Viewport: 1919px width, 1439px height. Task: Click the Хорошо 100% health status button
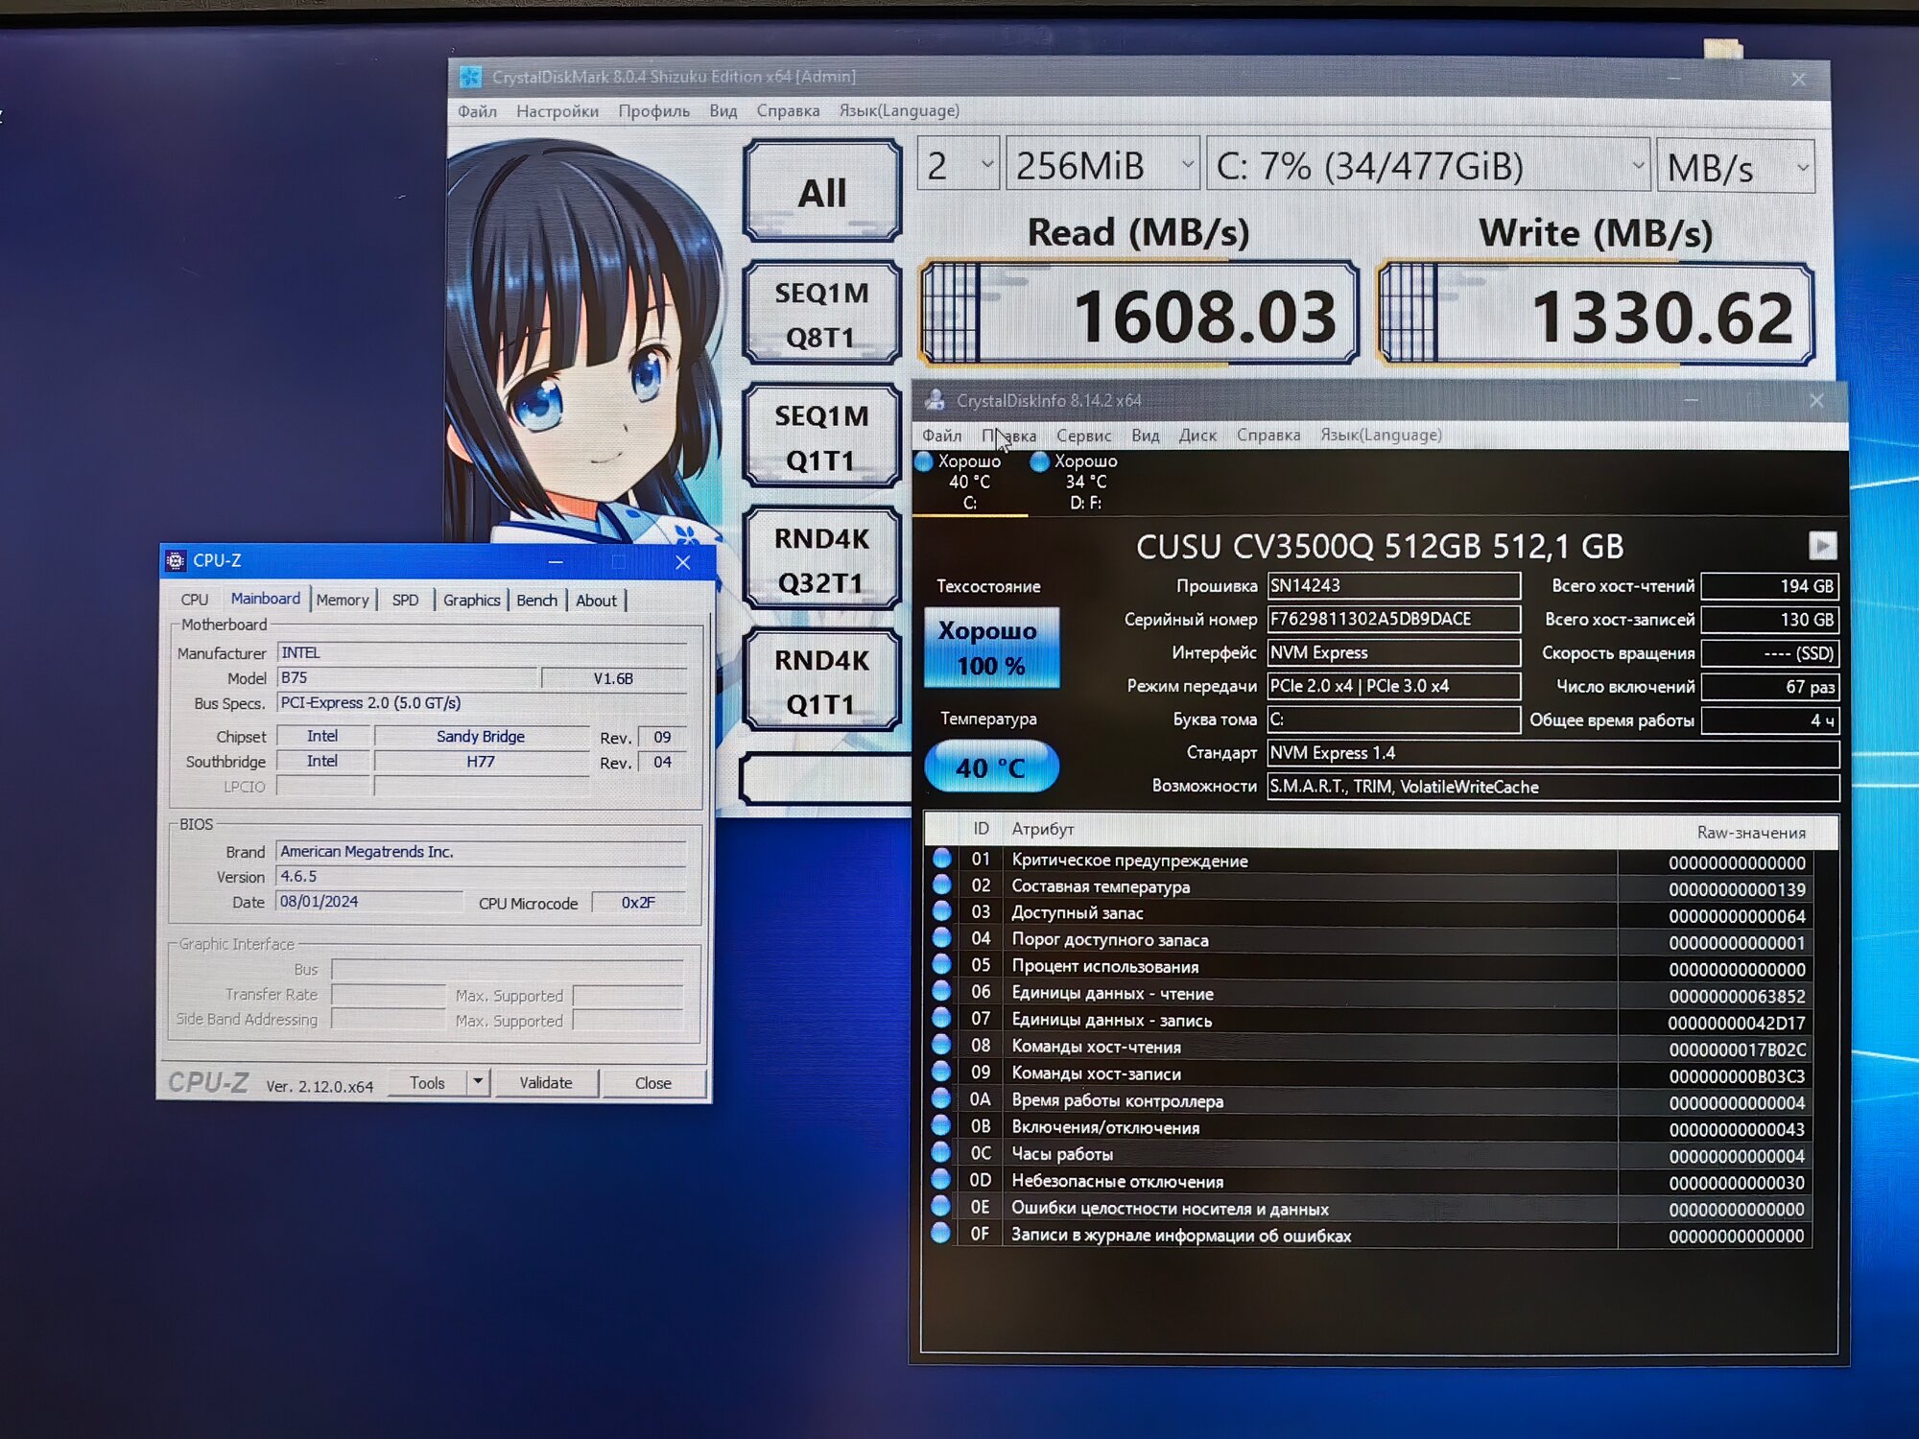990,648
